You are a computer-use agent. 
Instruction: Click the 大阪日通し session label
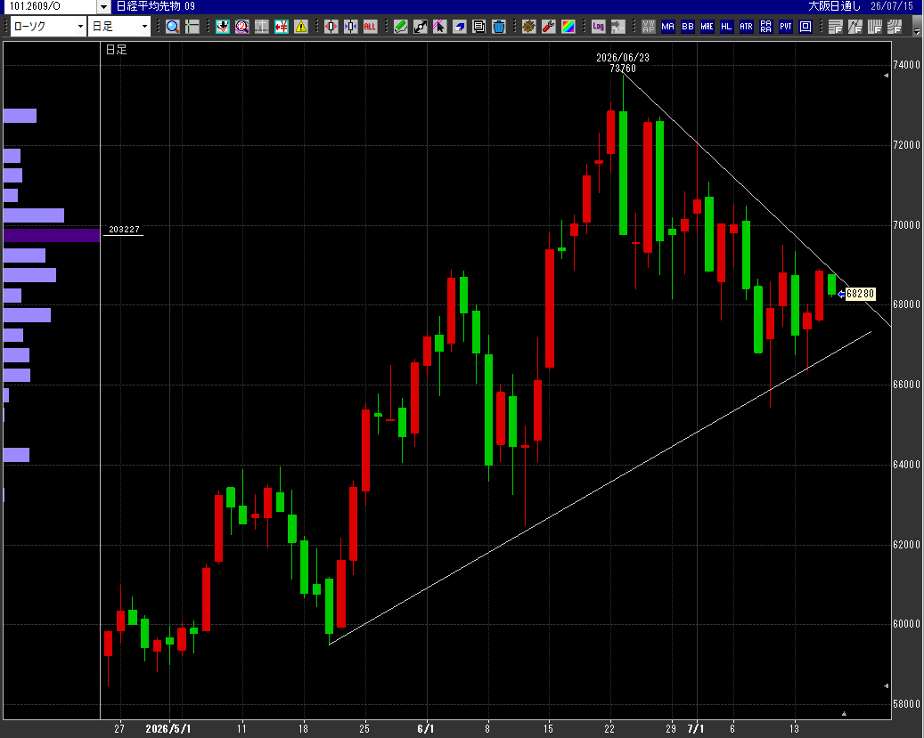pos(834,6)
